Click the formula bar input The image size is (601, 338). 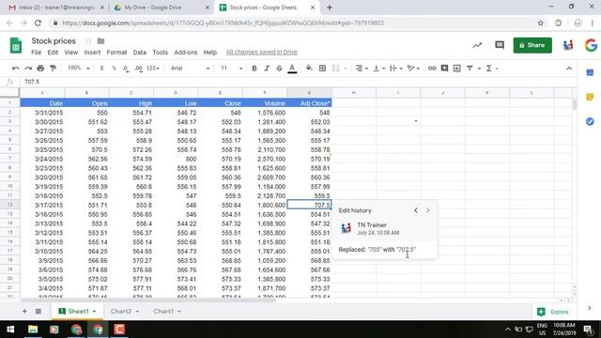pos(299,82)
